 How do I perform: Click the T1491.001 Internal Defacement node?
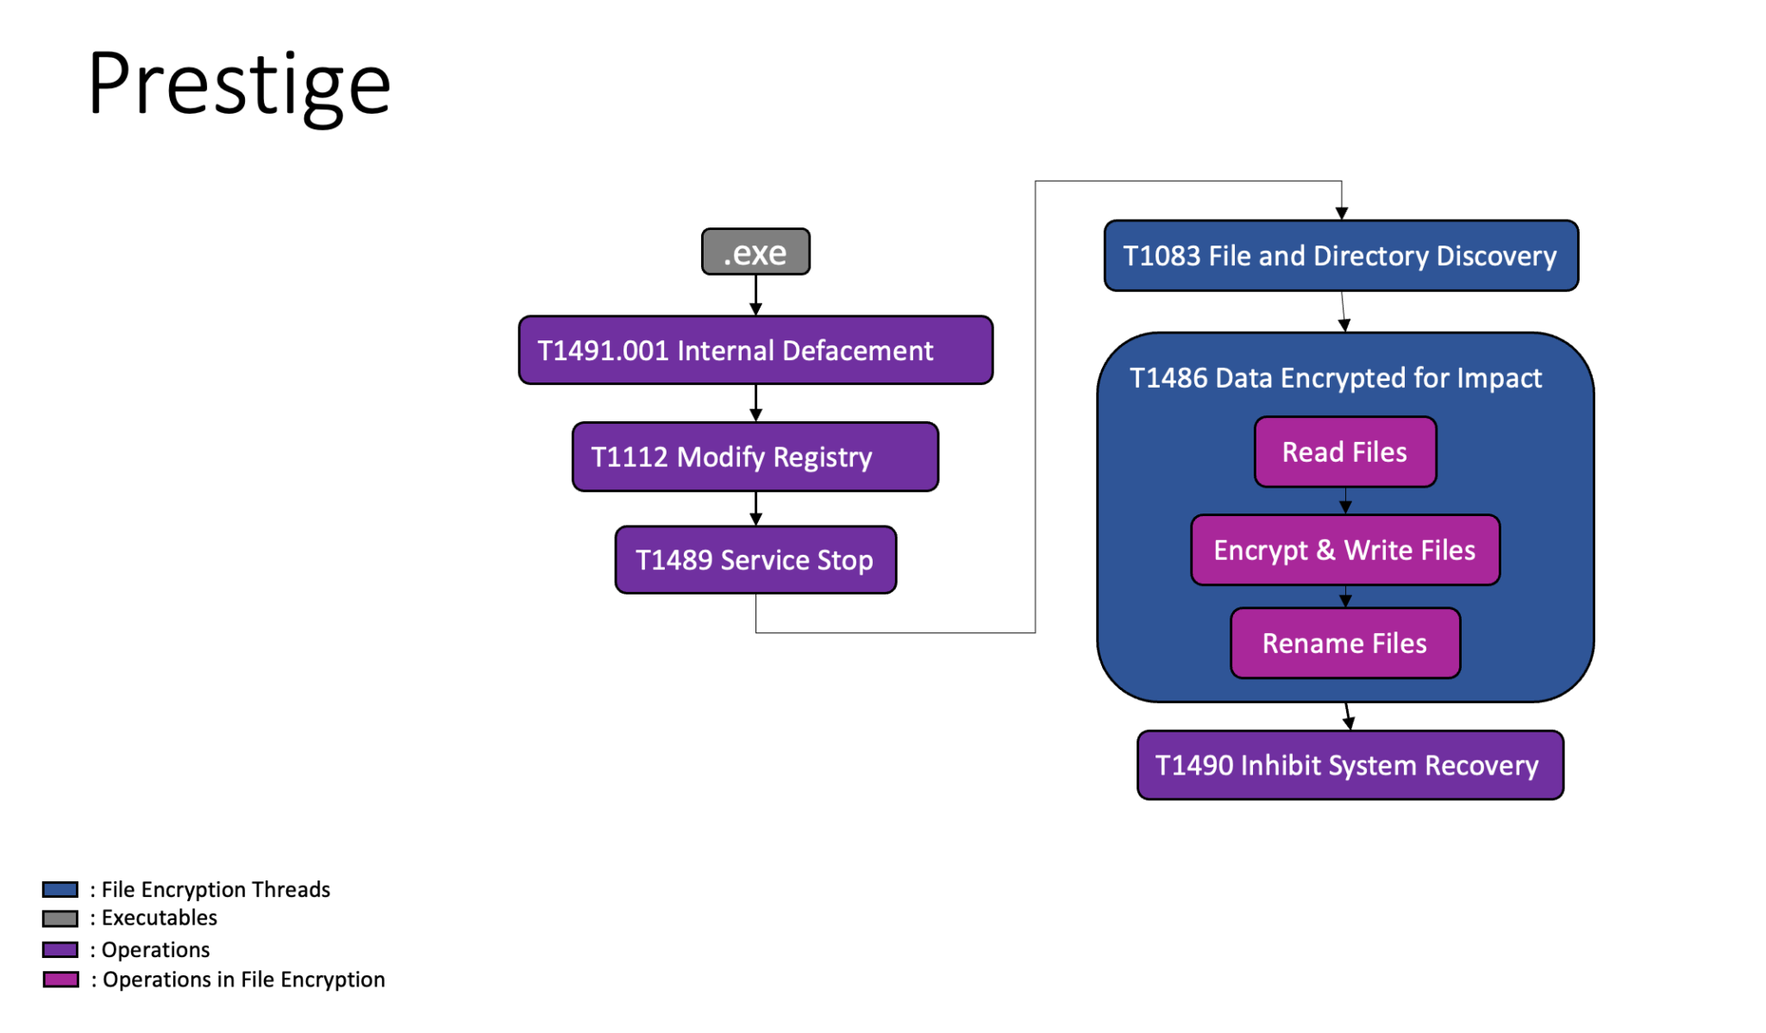tap(755, 350)
